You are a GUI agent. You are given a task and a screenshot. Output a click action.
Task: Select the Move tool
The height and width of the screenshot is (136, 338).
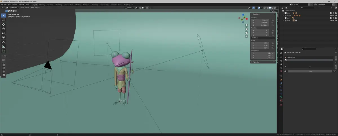(3, 24)
